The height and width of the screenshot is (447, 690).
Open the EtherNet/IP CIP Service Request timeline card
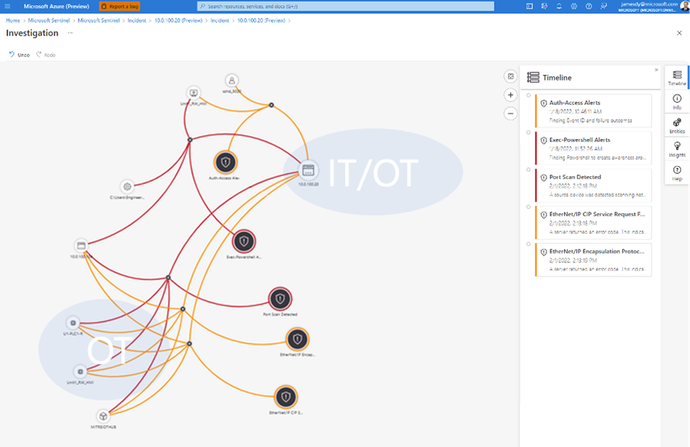[x=594, y=222]
